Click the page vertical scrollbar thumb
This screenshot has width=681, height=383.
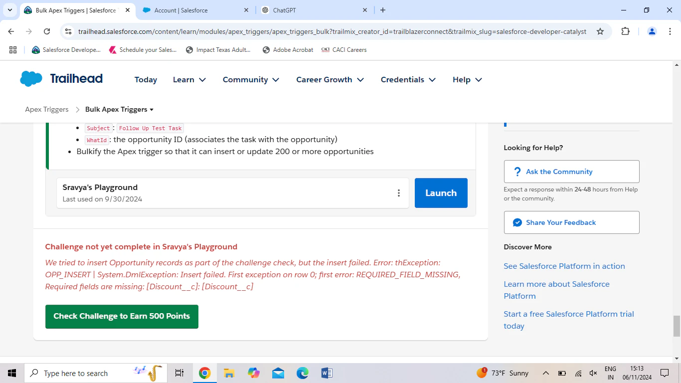[677, 326]
